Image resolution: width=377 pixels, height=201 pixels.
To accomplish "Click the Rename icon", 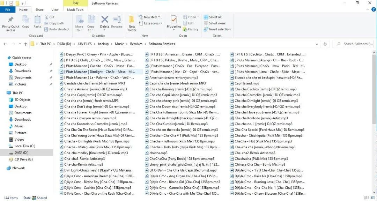I will click(117, 20).
